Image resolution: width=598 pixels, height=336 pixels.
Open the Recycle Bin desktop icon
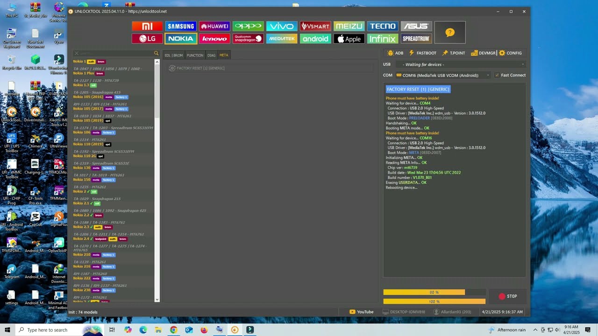[12, 63]
